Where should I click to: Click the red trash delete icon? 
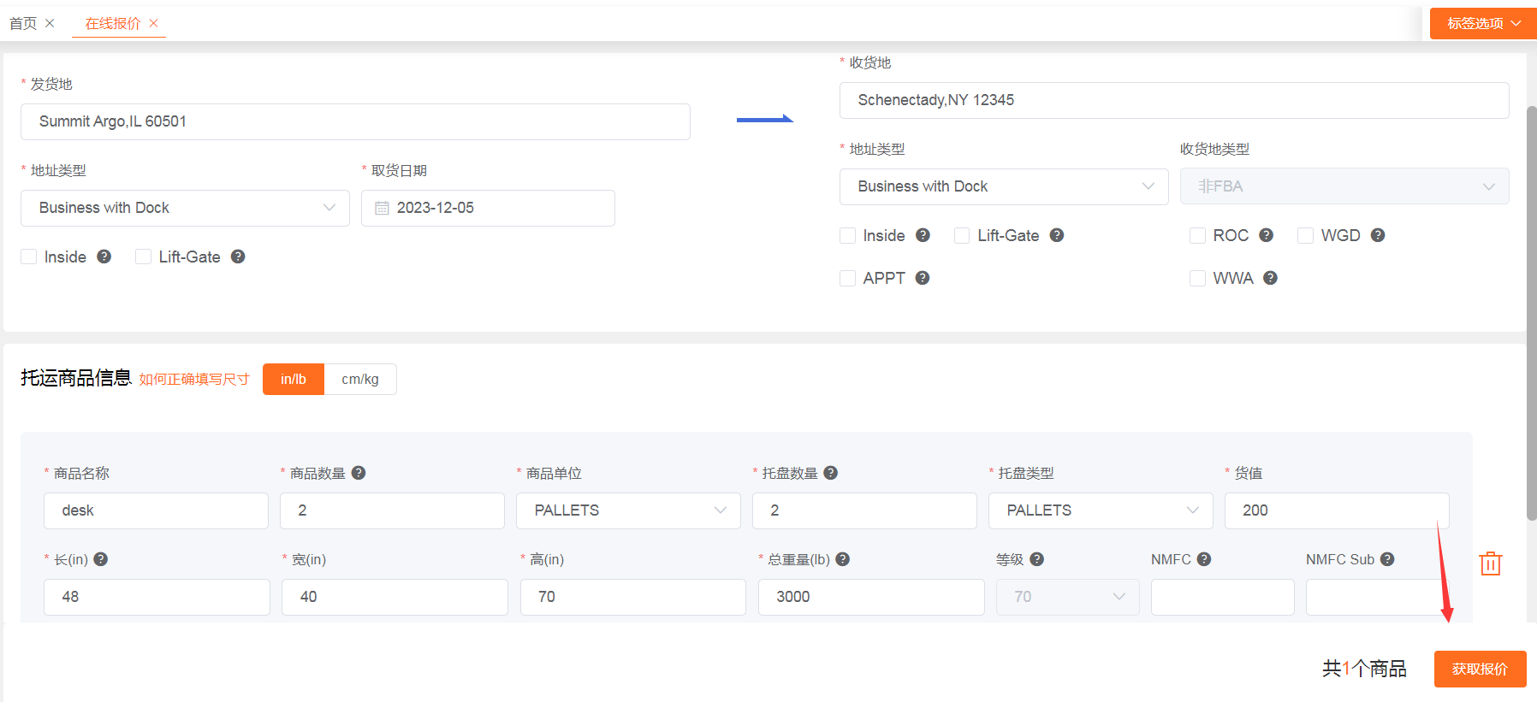click(x=1490, y=563)
